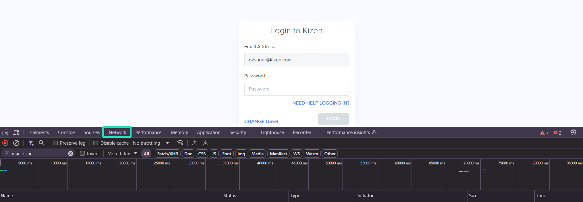Toggle the device toolbar icon

(x=16, y=132)
